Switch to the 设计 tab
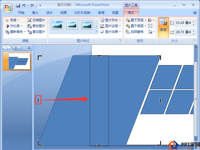Image resolution: width=200 pixels, height=150 pixels. (49, 13)
